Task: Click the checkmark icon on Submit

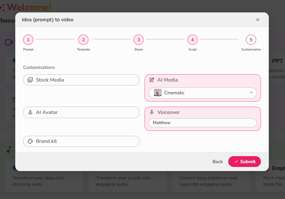Action: click(x=236, y=162)
